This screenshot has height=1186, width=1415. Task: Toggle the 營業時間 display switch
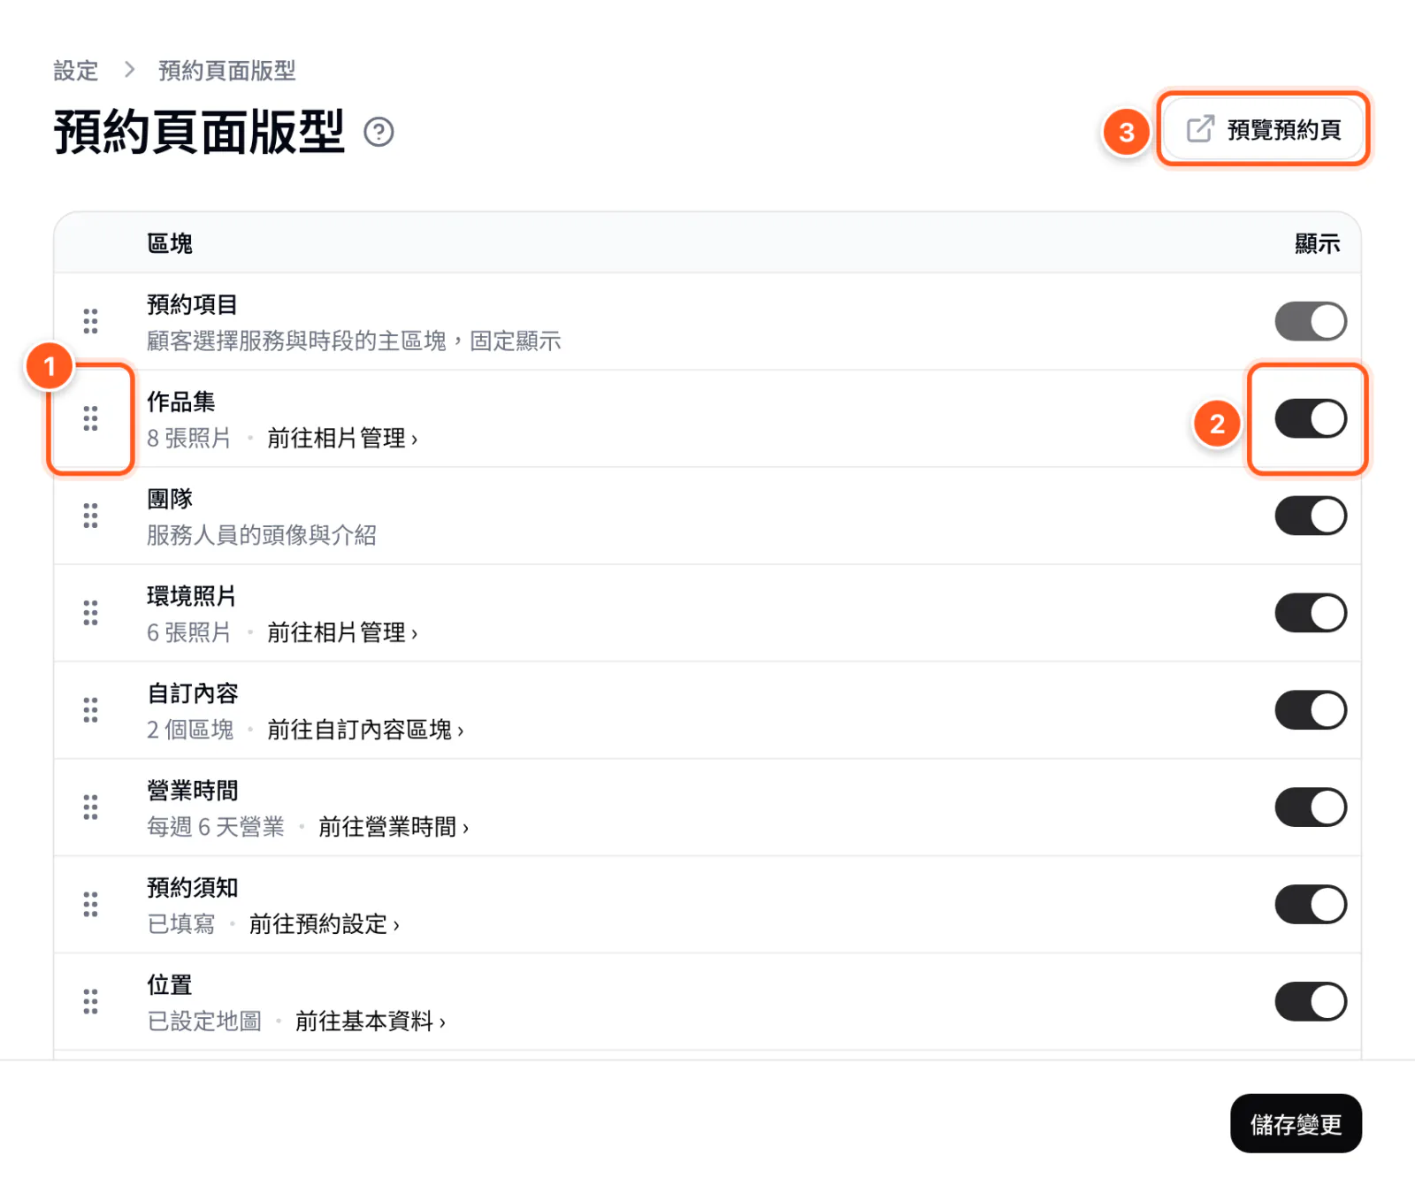1311,807
